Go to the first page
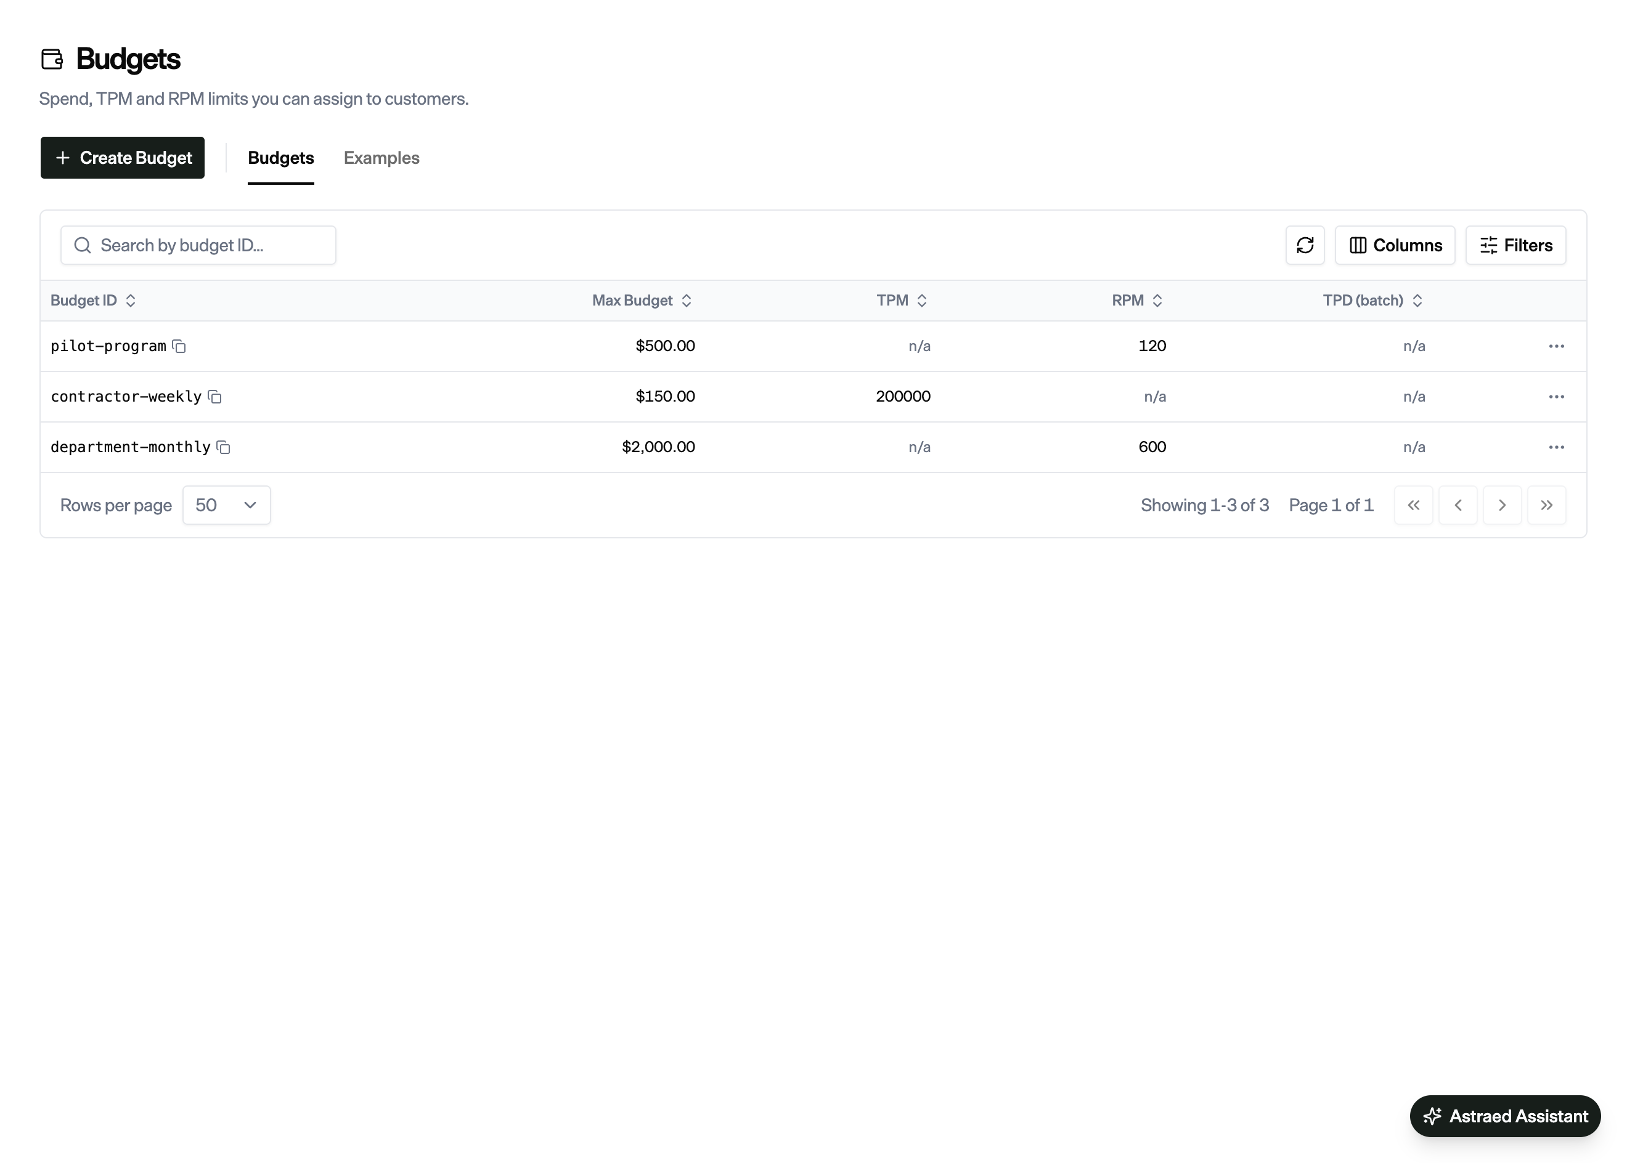The image size is (1627, 1163). (x=1413, y=505)
